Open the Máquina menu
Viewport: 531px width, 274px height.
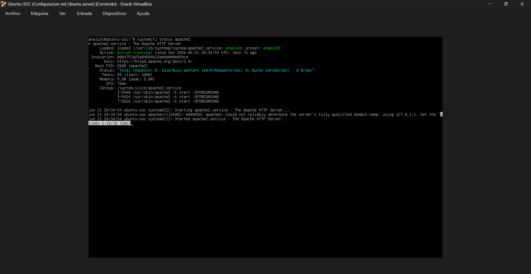40,14
